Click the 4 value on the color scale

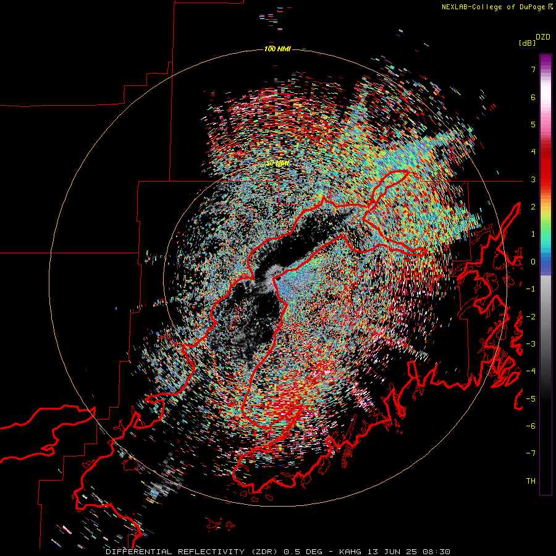click(x=533, y=152)
